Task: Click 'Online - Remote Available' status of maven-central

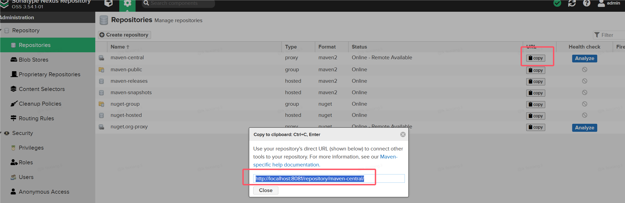Action: 382,58
